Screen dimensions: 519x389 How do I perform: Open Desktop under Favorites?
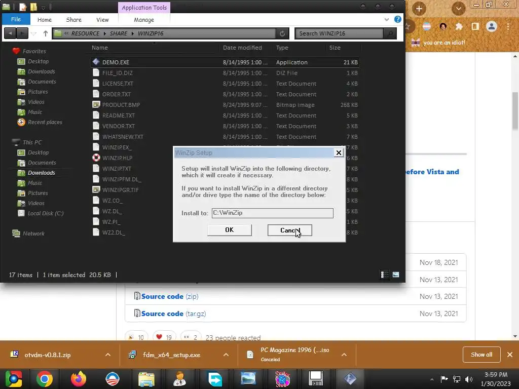pyautogui.click(x=38, y=61)
